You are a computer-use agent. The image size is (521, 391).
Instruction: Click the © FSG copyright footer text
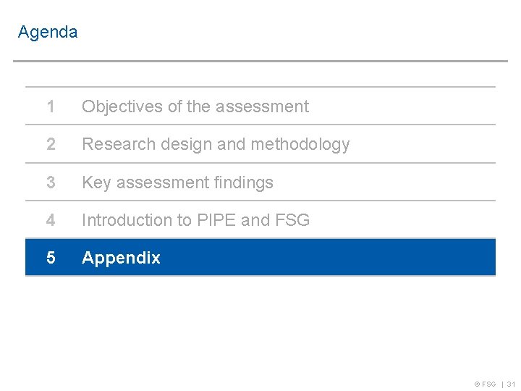[485, 384]
